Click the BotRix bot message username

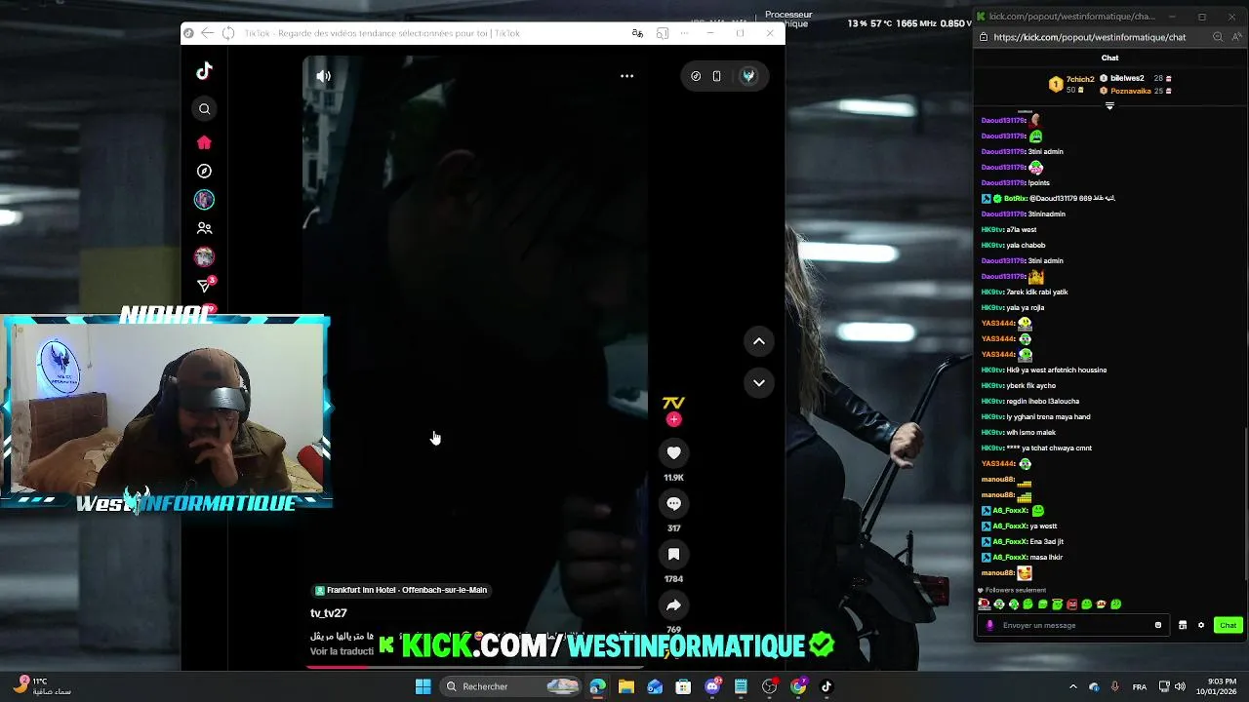[1015, 198]
